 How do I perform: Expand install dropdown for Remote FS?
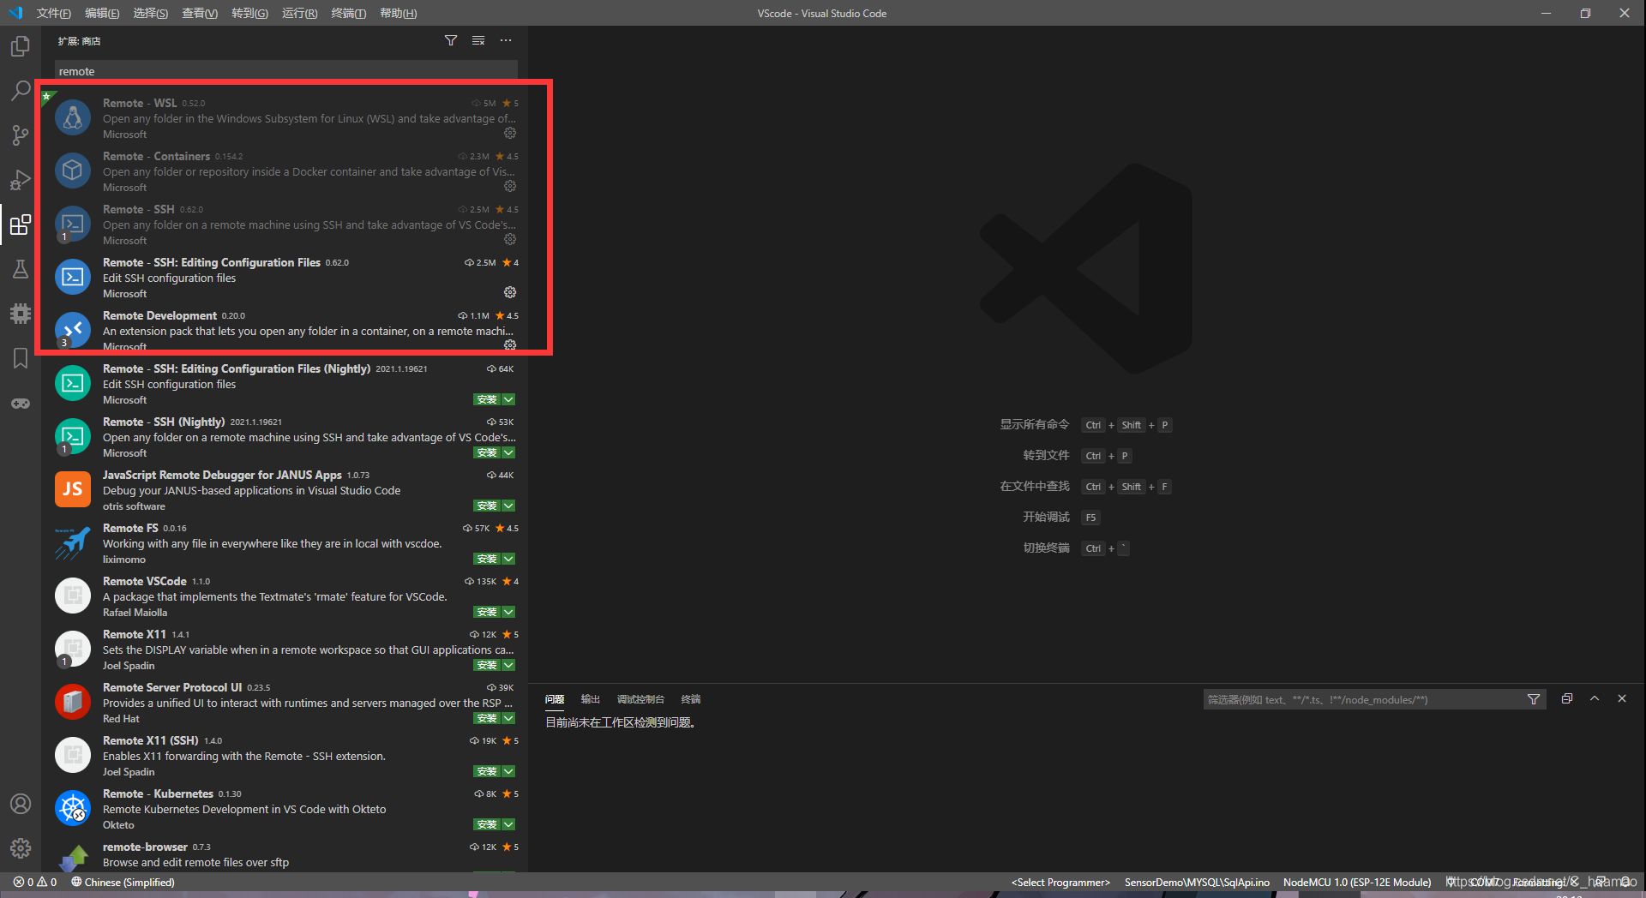coord(509,559)
